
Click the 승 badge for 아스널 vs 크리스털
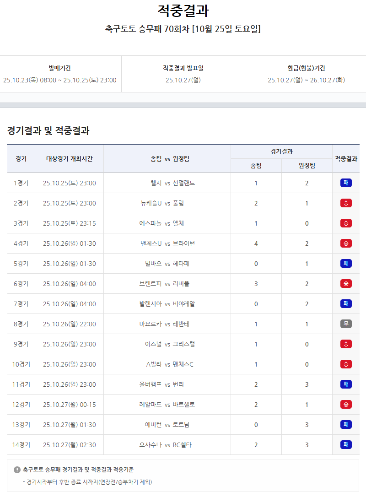(346, 344)
